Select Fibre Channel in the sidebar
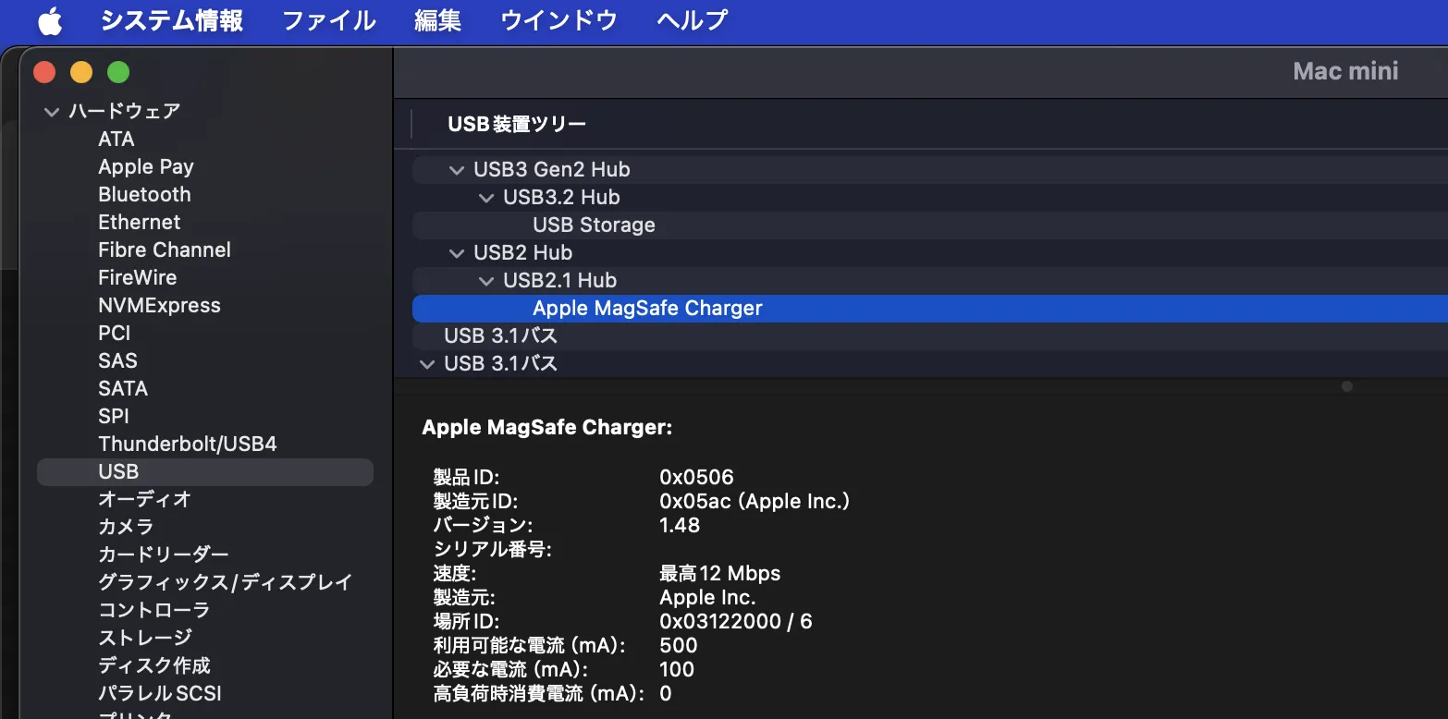This screenshot has height=719, width=1448. 165,250
